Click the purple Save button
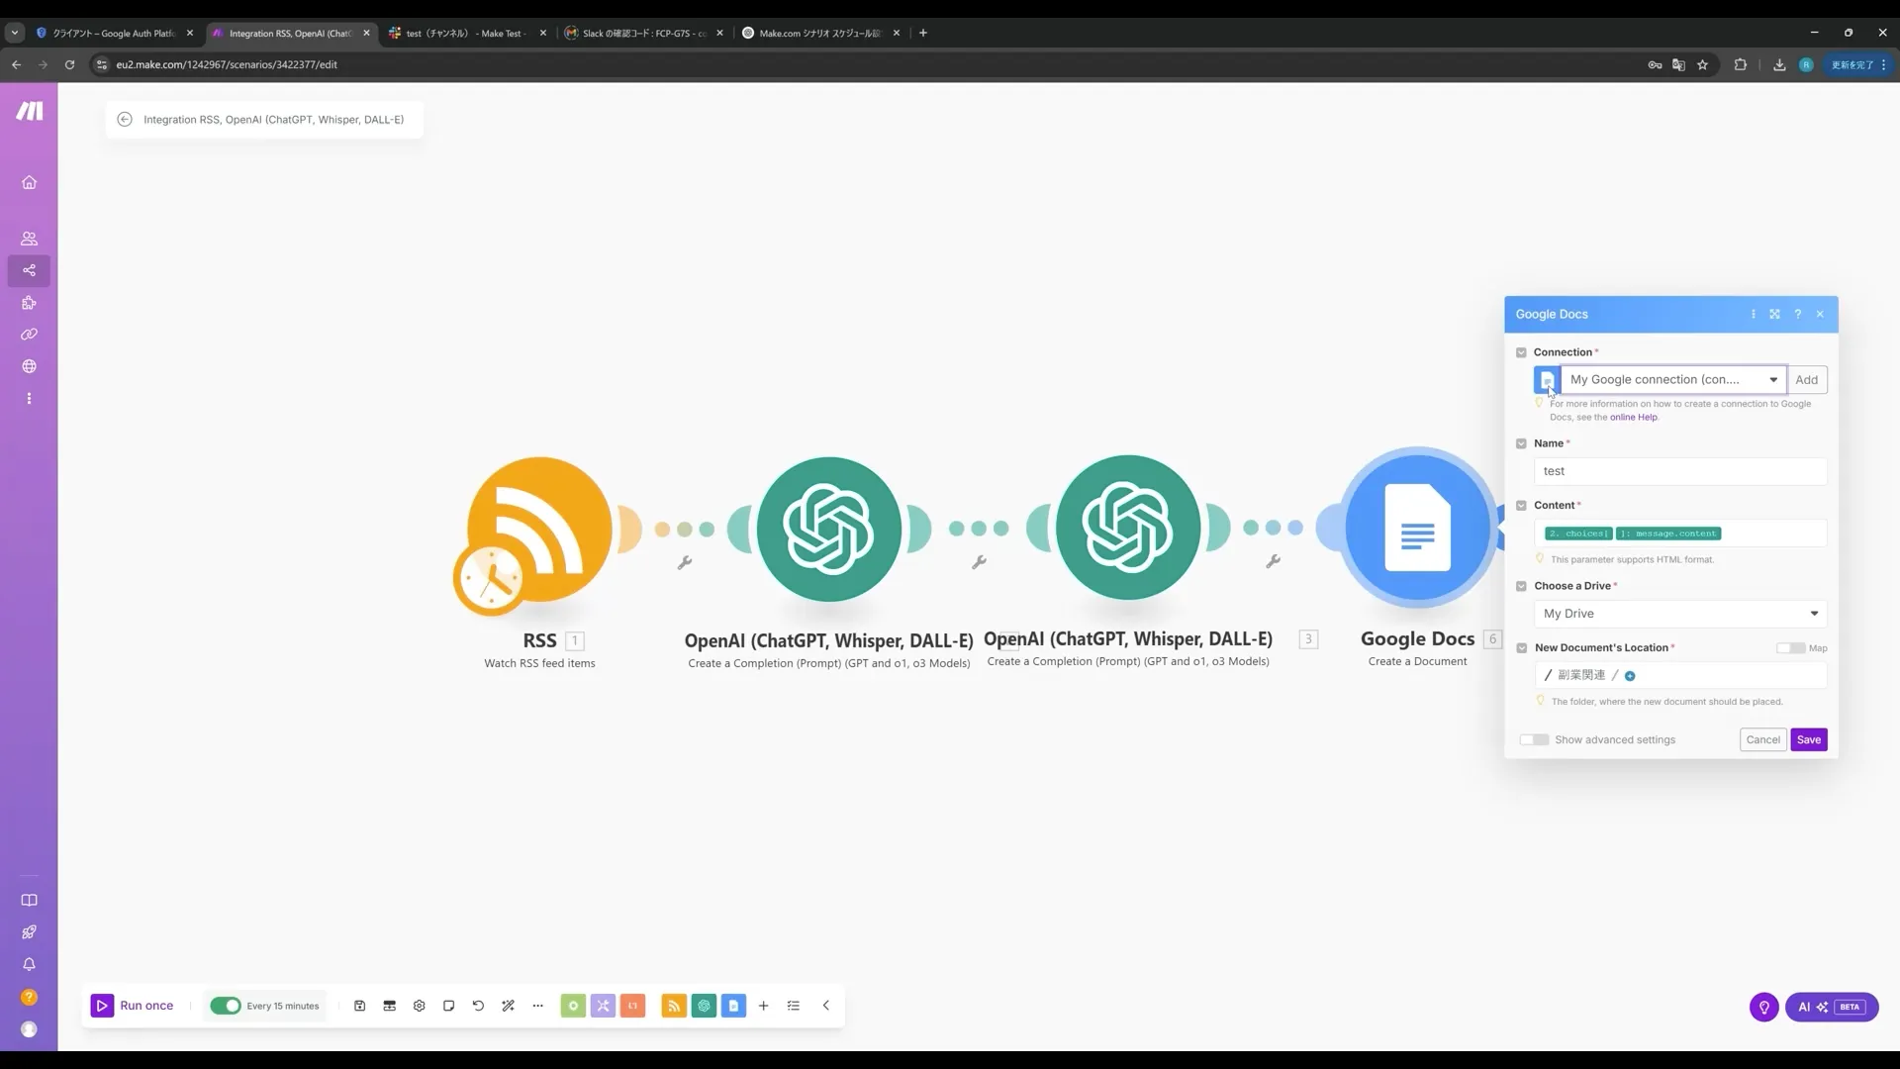Screen dimensions: 1900x1069 pos(1808,739)
